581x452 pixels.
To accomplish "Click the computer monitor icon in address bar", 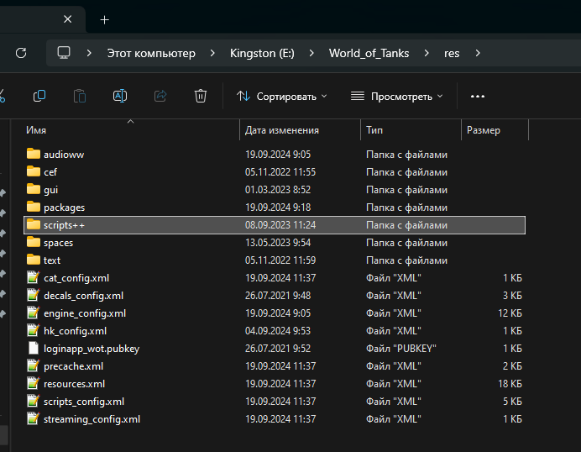I will click(64, 53).
